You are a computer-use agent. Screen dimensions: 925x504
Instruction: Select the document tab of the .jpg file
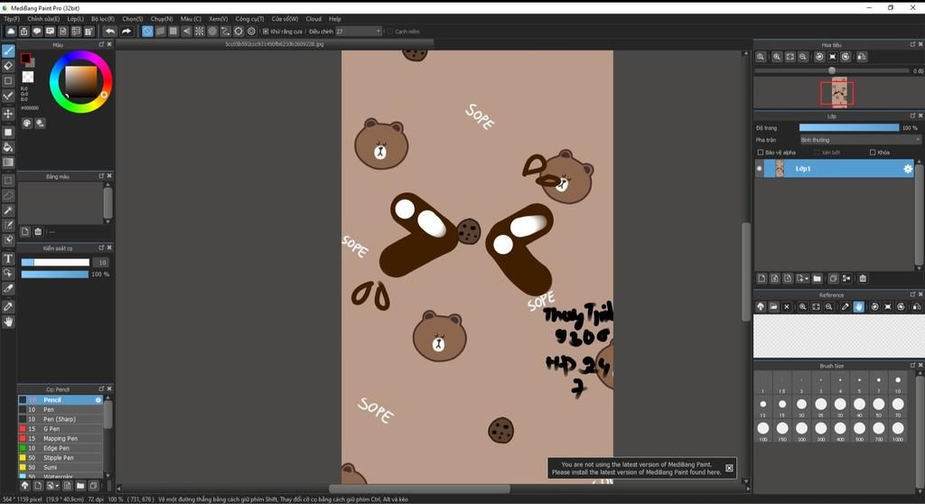tap(275, 43)
